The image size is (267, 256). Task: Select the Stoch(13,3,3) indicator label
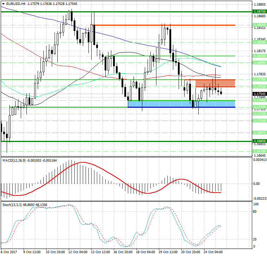click(x=14, y=204)
